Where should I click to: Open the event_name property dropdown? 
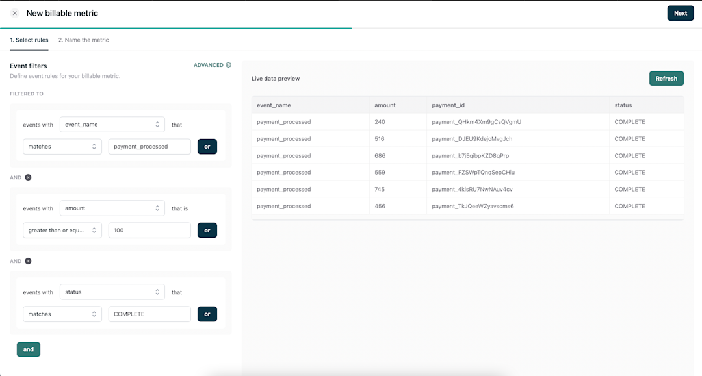pos(112,124)
